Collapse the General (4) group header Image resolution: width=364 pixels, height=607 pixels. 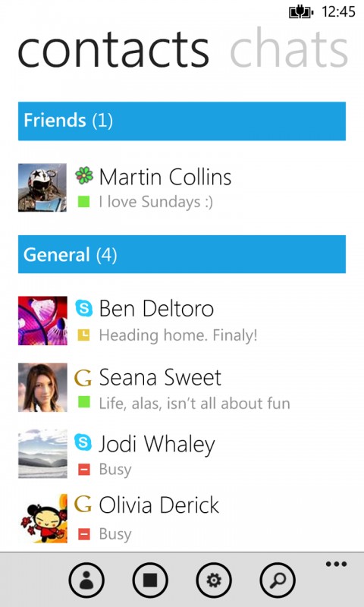tap(182, 254)
